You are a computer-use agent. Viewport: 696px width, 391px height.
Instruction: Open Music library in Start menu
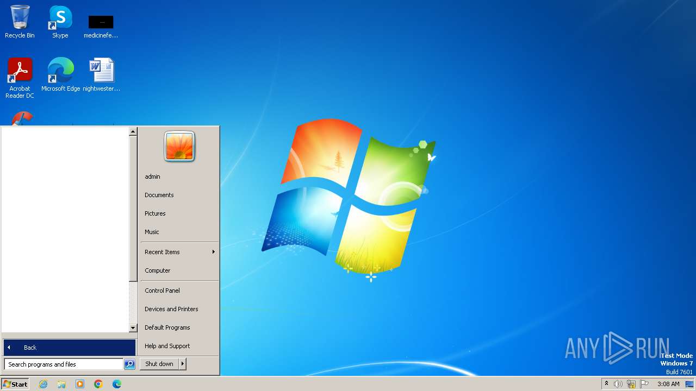pyautogui.click(x=179, y=232)
